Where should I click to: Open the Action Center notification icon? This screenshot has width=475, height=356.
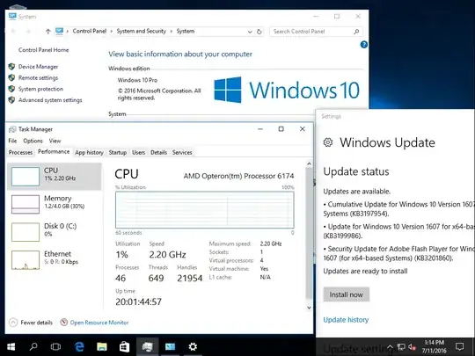(459, 346)
